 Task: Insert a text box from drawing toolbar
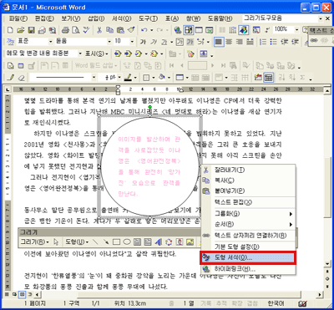tap(137, 241)
